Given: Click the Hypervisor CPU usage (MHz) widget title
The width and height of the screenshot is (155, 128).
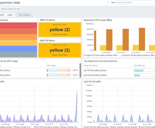Looking at the screenshot, I should tap(98, 20).
